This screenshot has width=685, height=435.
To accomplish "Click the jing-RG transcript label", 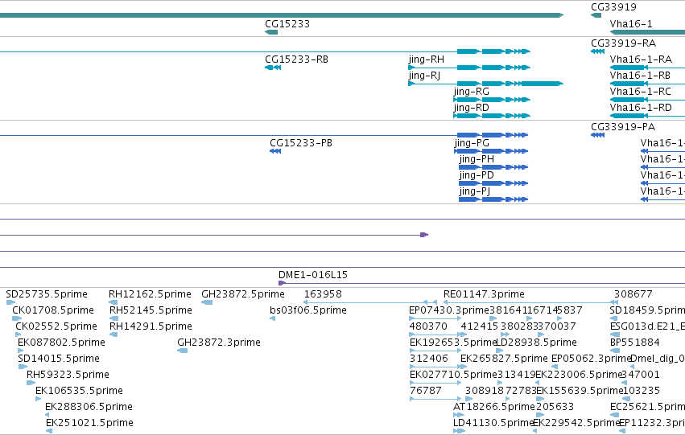I will pos(471,92).
